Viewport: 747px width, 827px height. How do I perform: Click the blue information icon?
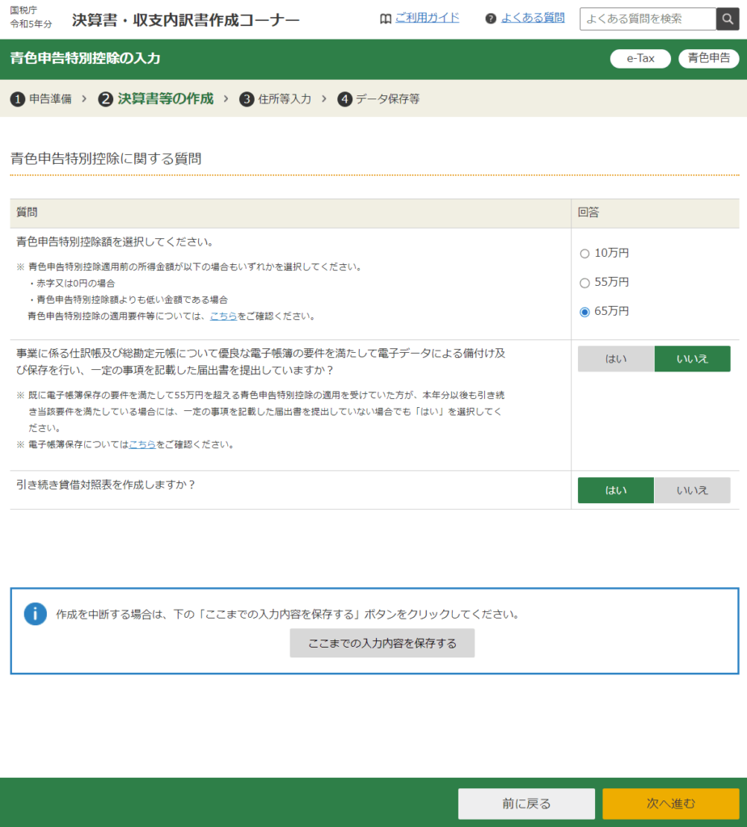35,614
